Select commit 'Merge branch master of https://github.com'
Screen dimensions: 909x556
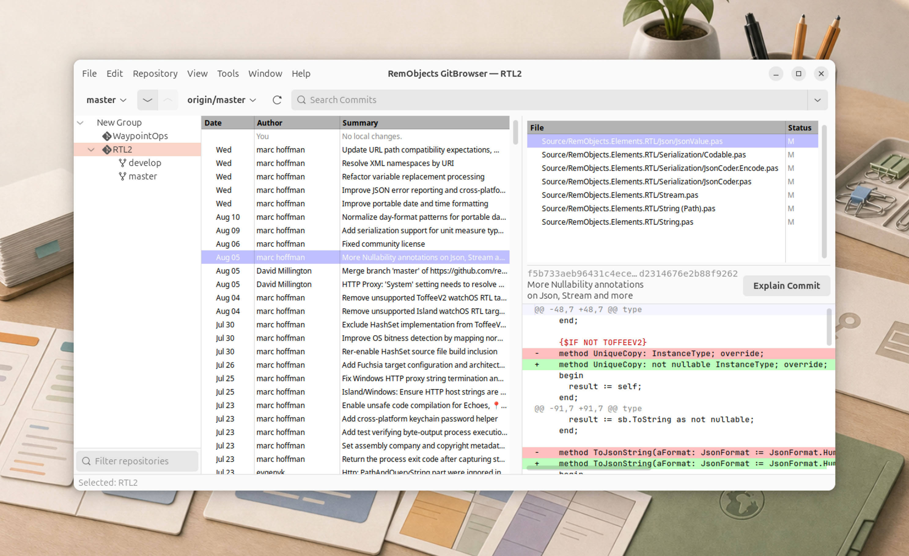(x=355, y=271)
